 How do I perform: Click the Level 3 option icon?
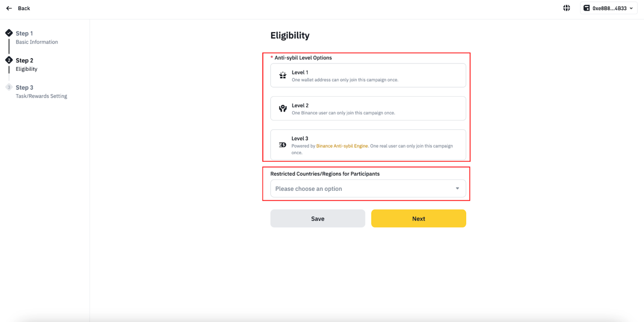coord(283,145)
